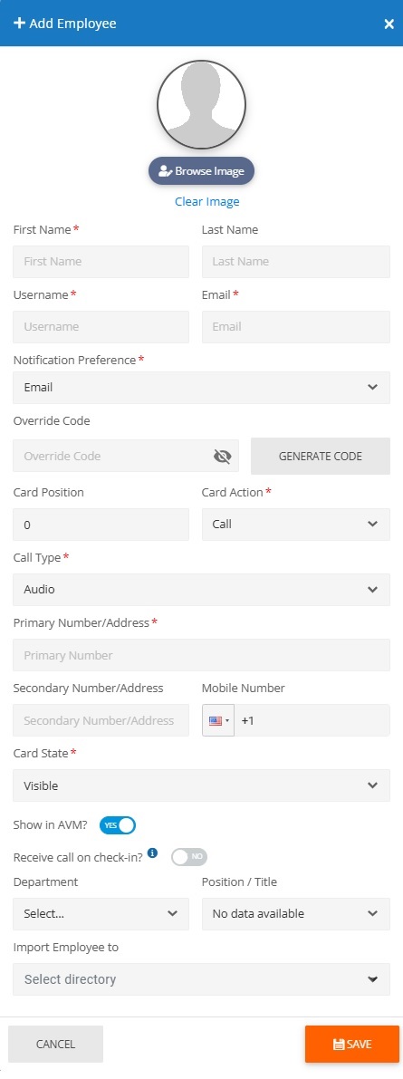
Task: Click the employee avatar placeholder image
Action: 201,104
